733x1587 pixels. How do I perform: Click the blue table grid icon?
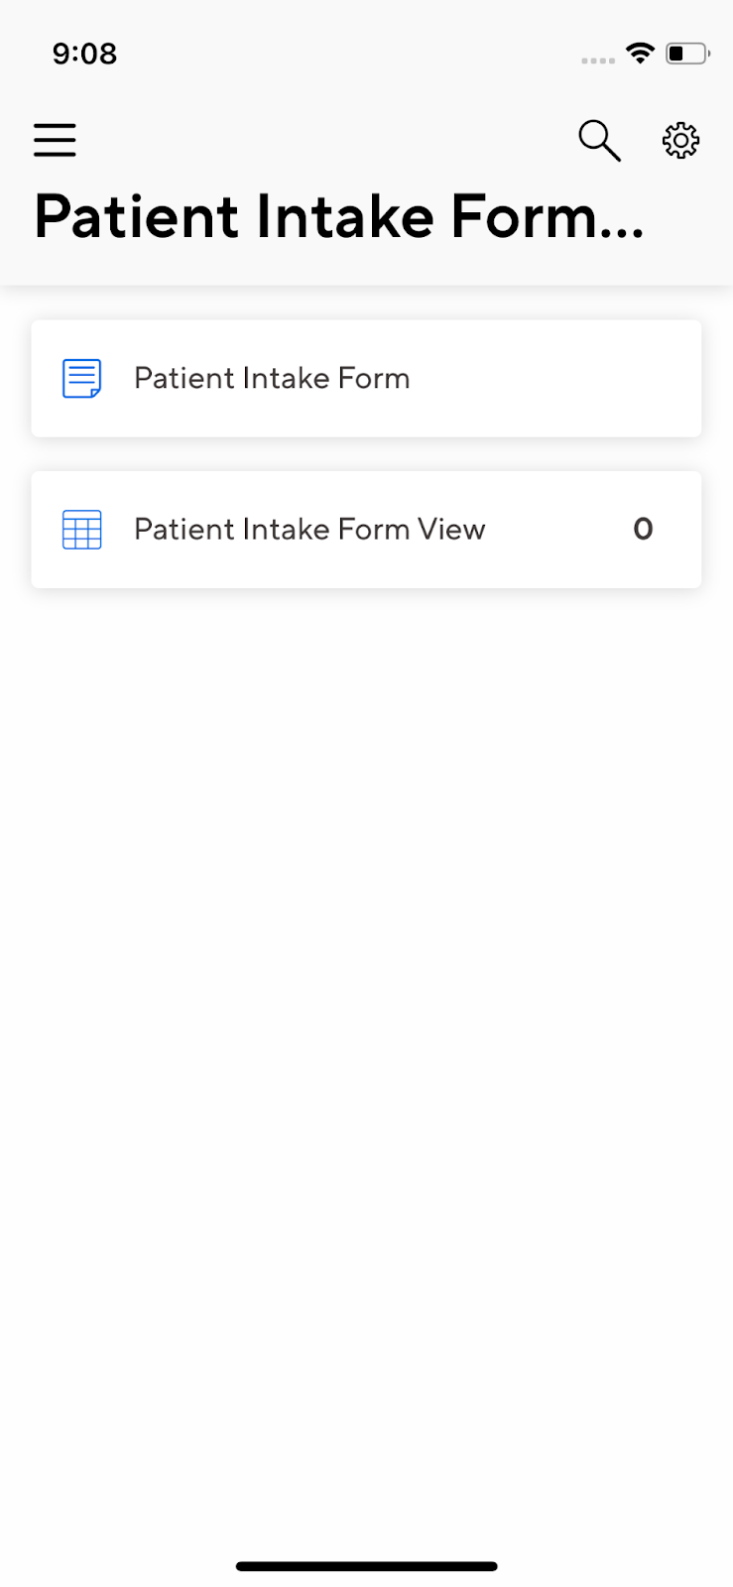(x=82, y=530)
